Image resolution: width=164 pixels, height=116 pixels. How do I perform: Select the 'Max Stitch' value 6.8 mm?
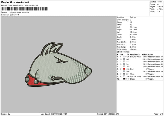click(133, 42)
